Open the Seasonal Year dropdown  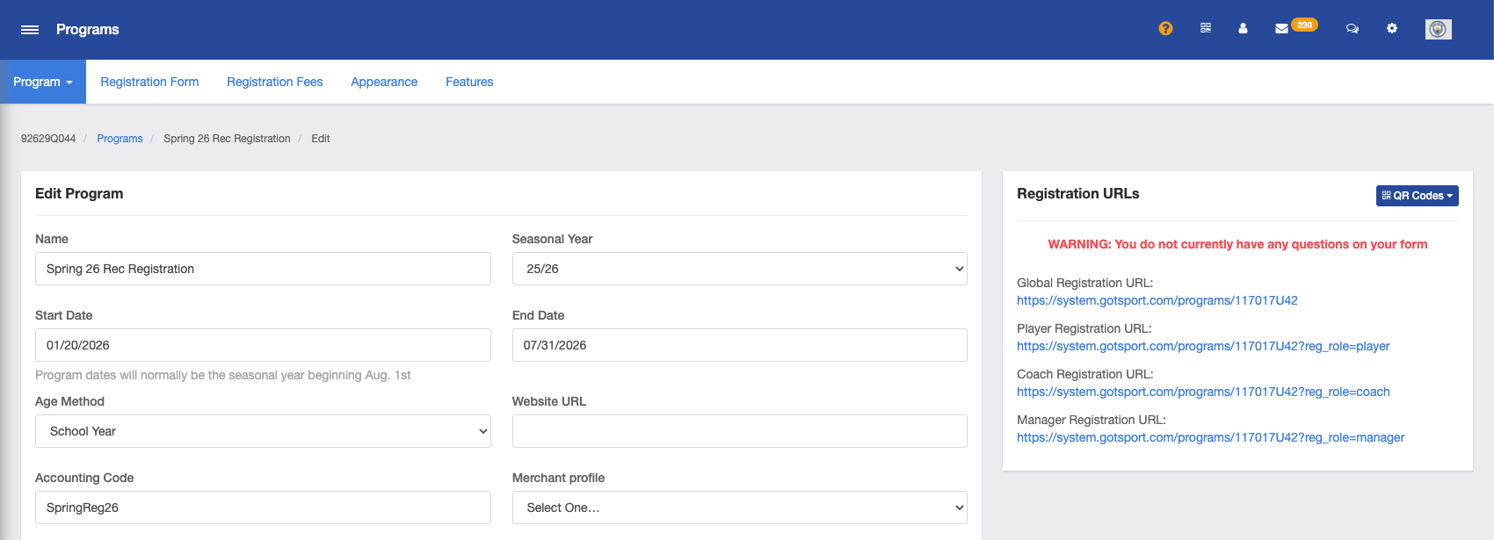pyautogui.click(x=739, y=269)
